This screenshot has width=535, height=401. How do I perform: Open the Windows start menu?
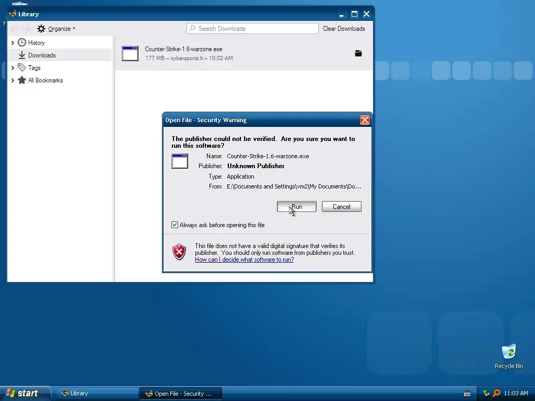25,393
